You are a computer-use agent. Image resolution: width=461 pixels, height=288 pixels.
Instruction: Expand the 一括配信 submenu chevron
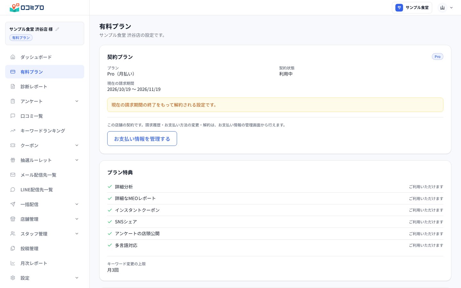tap(77, 204)
